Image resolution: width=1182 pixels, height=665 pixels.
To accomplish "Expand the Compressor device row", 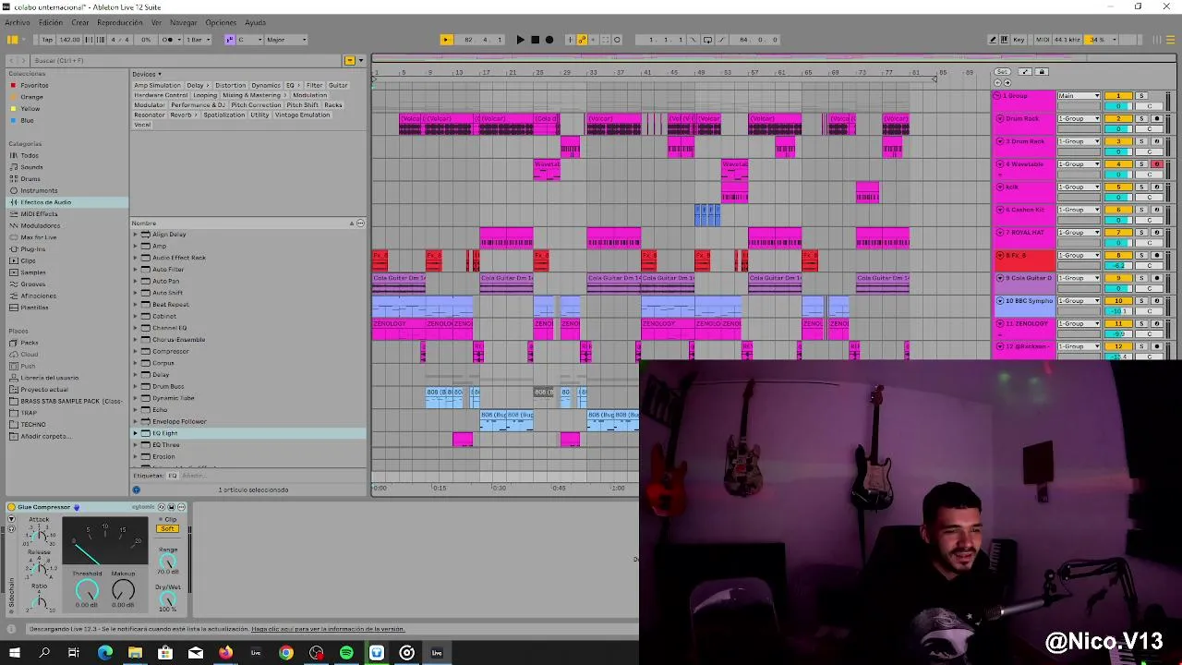I will 135,351.
